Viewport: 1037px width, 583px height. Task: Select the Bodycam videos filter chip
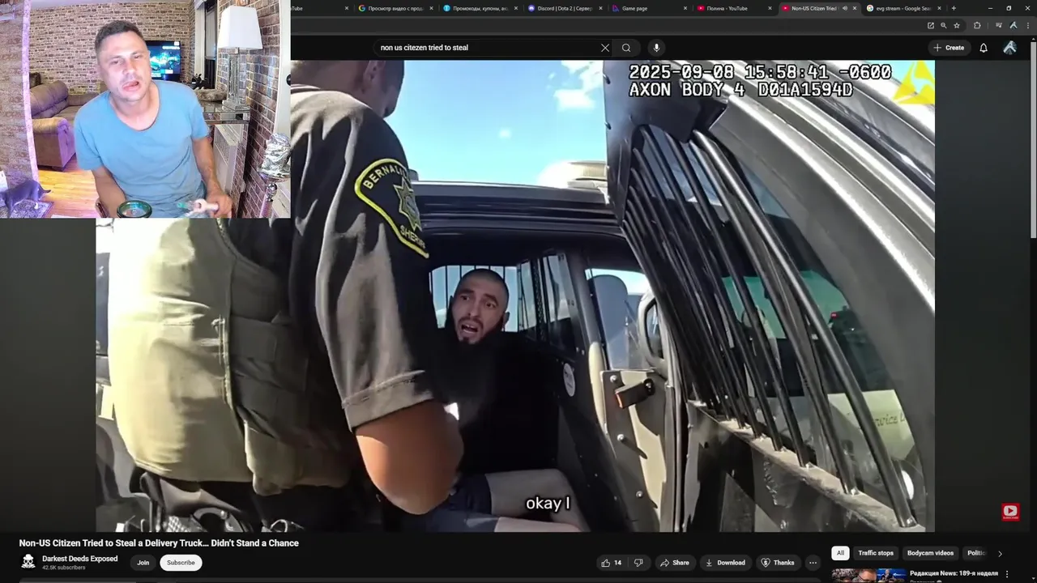pos(930,553)
